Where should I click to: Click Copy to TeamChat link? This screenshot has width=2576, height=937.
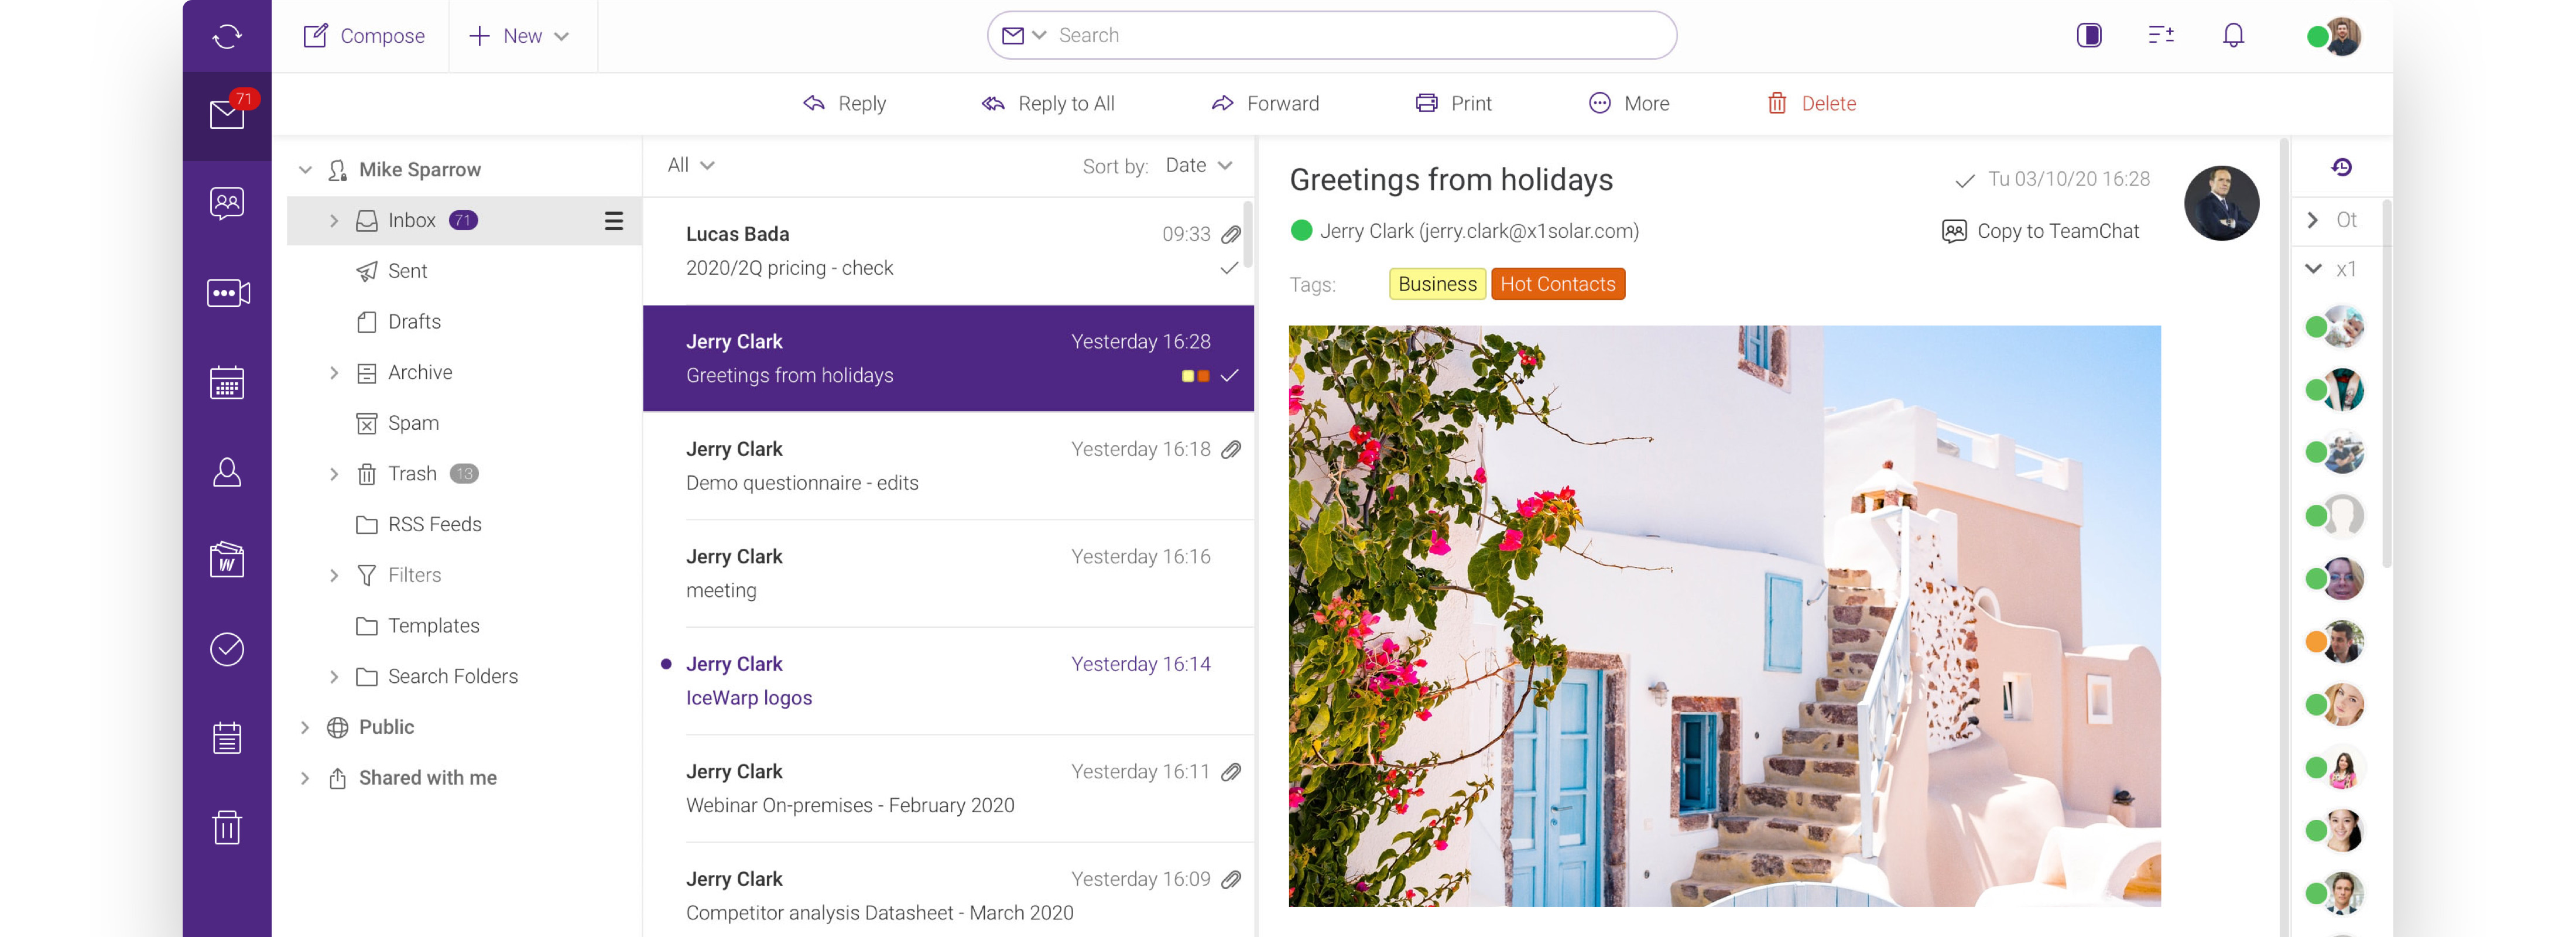[x=2040, y=231]
